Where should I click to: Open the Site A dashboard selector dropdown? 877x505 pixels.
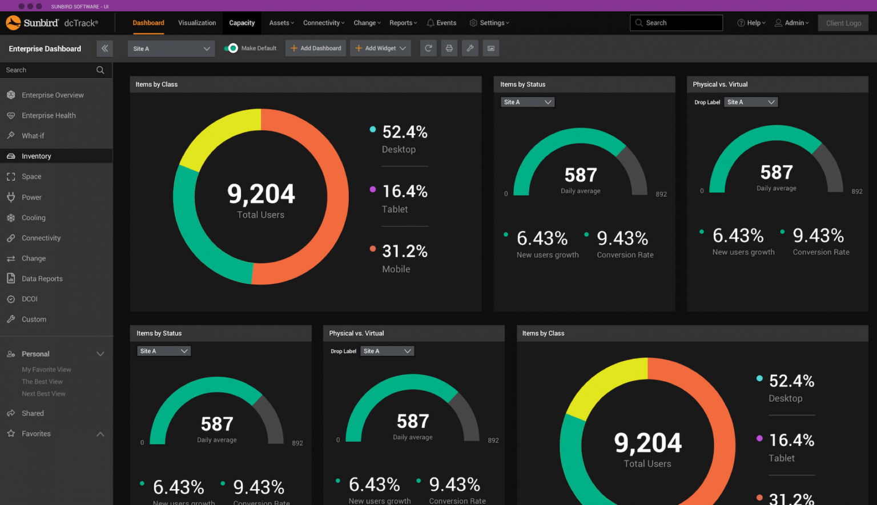[171, 49]
